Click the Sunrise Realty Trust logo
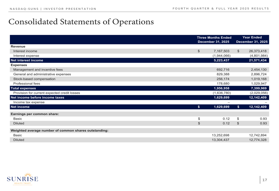279x191 pixels. point(22,178)
